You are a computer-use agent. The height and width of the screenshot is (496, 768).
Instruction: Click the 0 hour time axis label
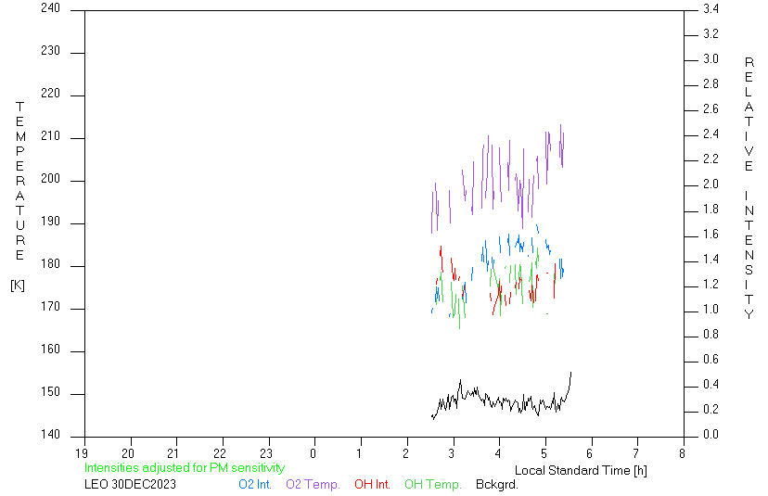313,453
